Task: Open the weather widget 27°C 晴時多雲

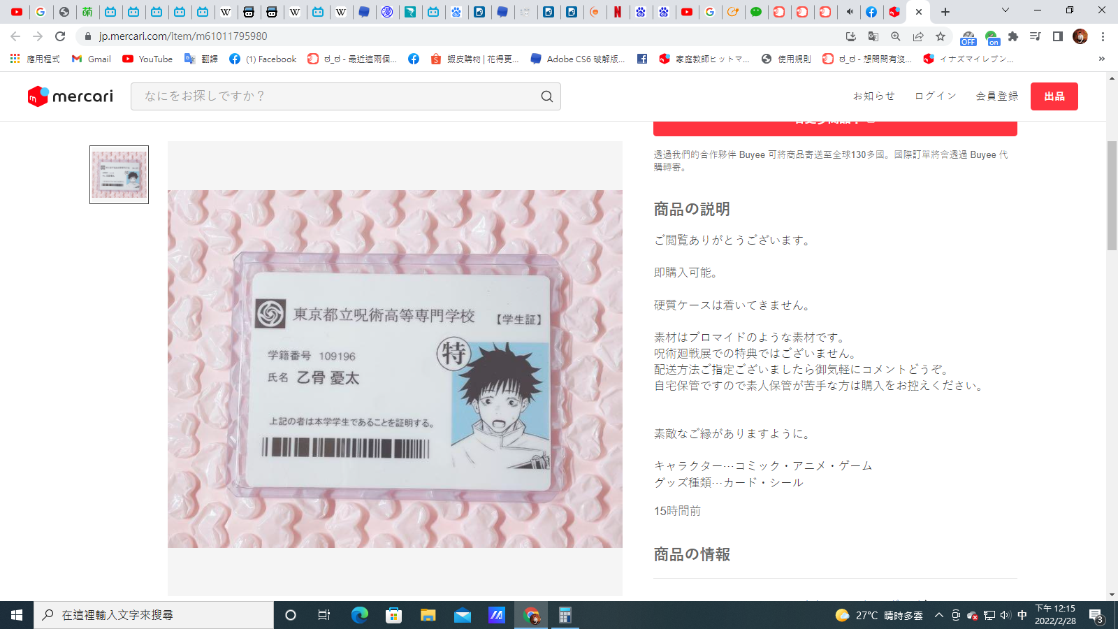Action: point(879,615)
